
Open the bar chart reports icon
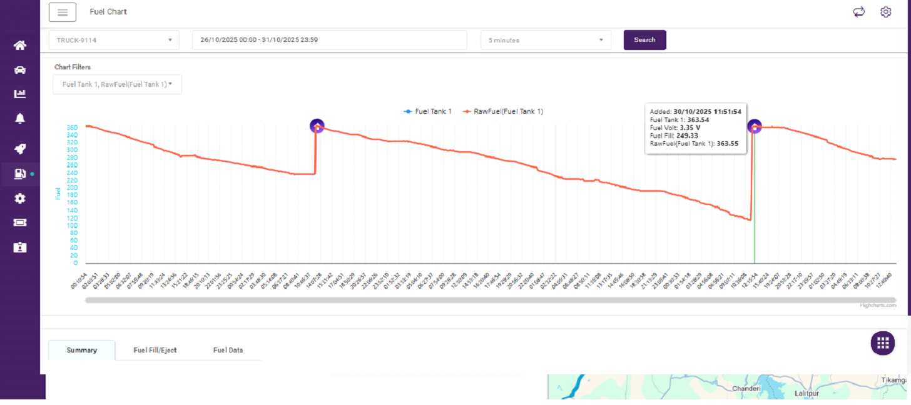(x=20, y=94)
